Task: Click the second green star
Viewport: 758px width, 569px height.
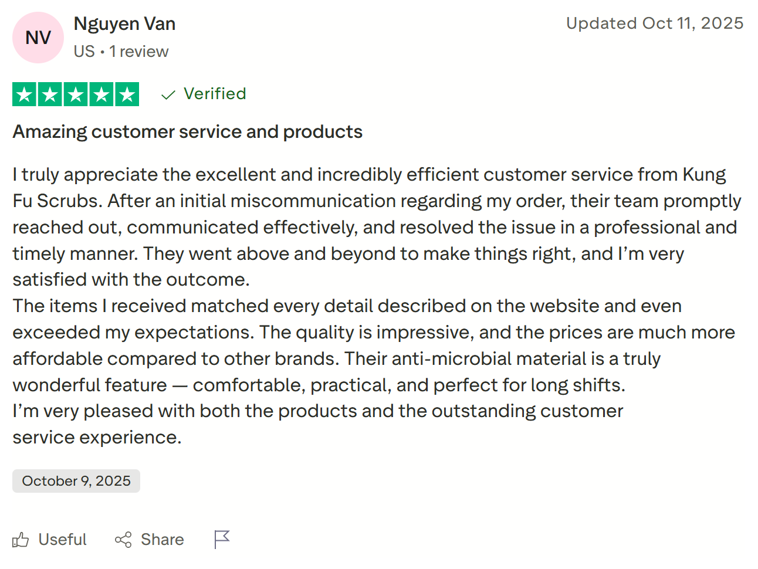Action: pyautogui.click(x=50, y=94)
